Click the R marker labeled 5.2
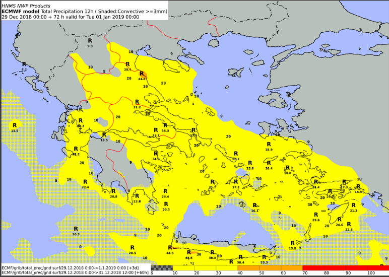This screenshot has width=389, height=277. pyautogui.click(x=24, y=64)
